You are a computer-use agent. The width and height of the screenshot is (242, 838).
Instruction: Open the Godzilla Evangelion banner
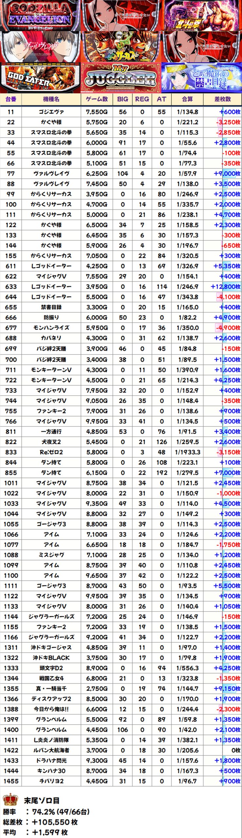pyautogui.click(x=40, y=15)
